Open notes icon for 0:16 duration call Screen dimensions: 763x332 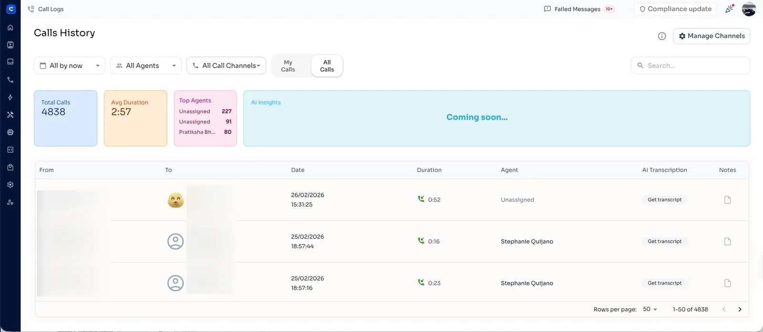pyautogui.click(x=727, y=241)
